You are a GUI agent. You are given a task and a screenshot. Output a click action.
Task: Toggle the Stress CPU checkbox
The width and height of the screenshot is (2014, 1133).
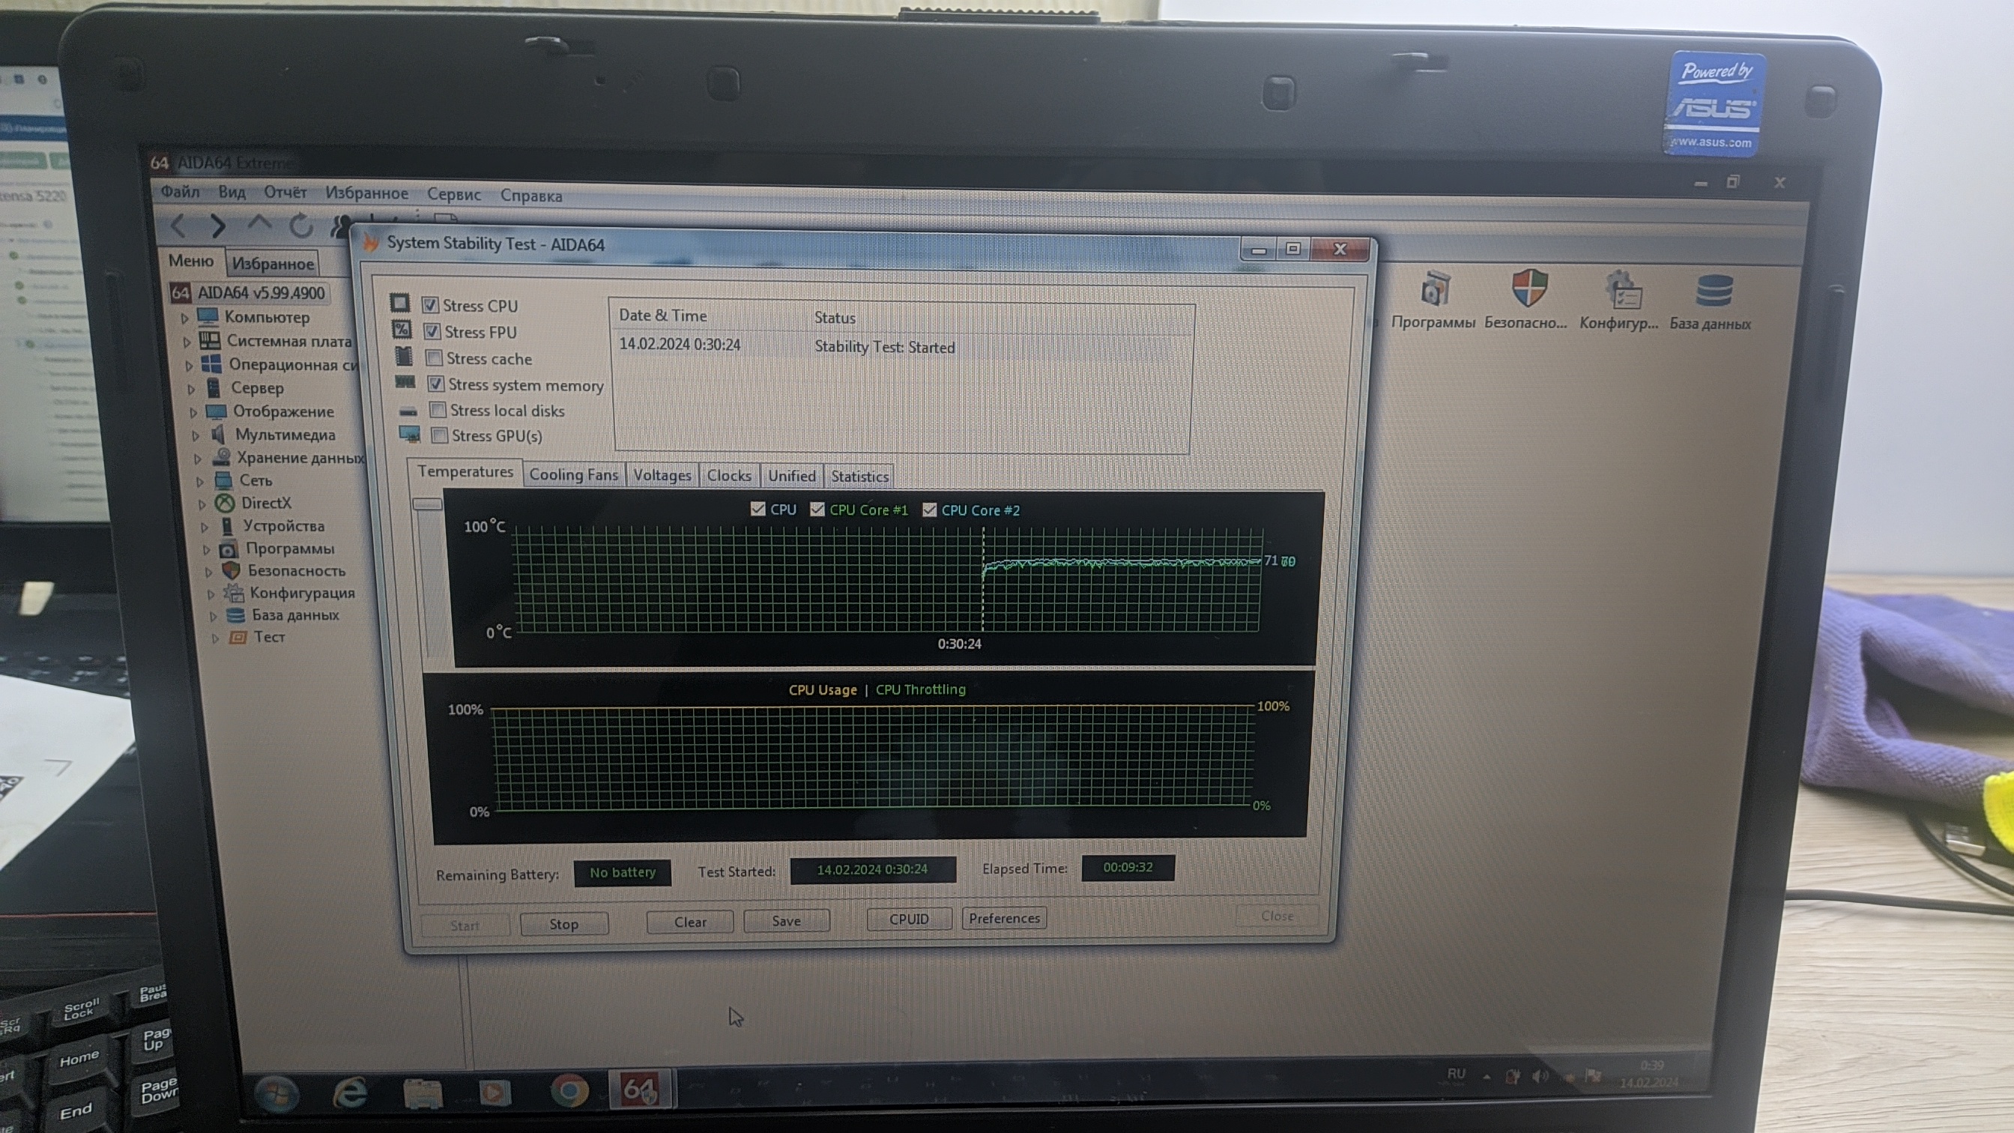click(429, 305)
